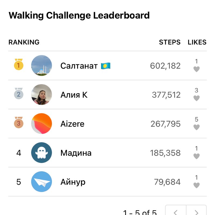Sort by the RANKING column header

[x=24, y=42]
